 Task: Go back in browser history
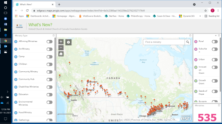click(x=16, y=11)
